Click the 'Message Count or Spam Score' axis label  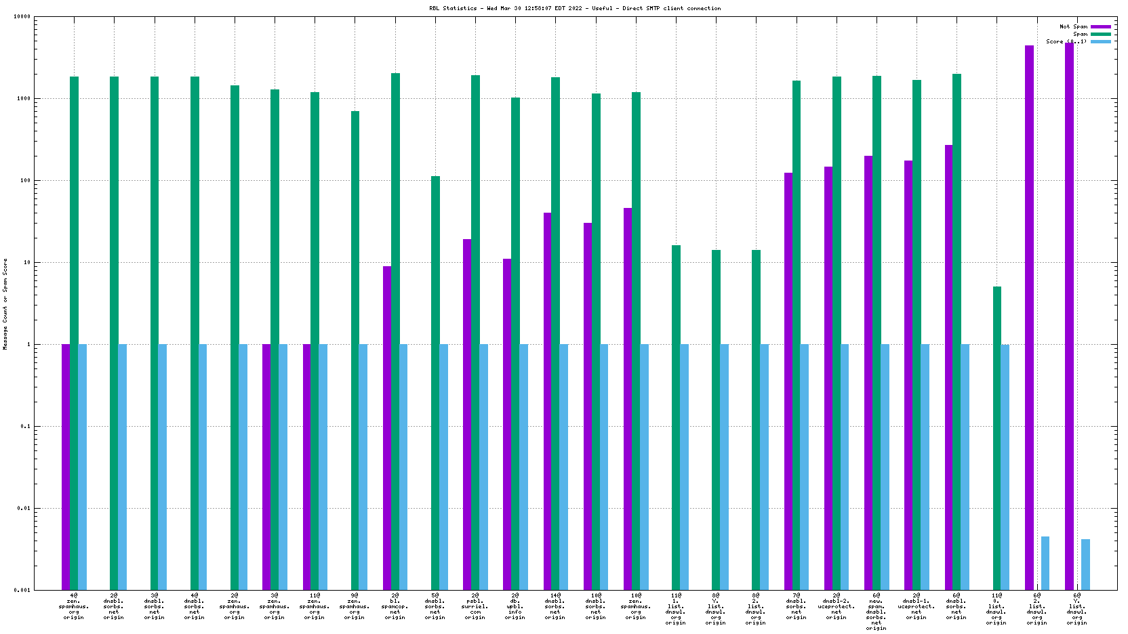coord(5,304)
